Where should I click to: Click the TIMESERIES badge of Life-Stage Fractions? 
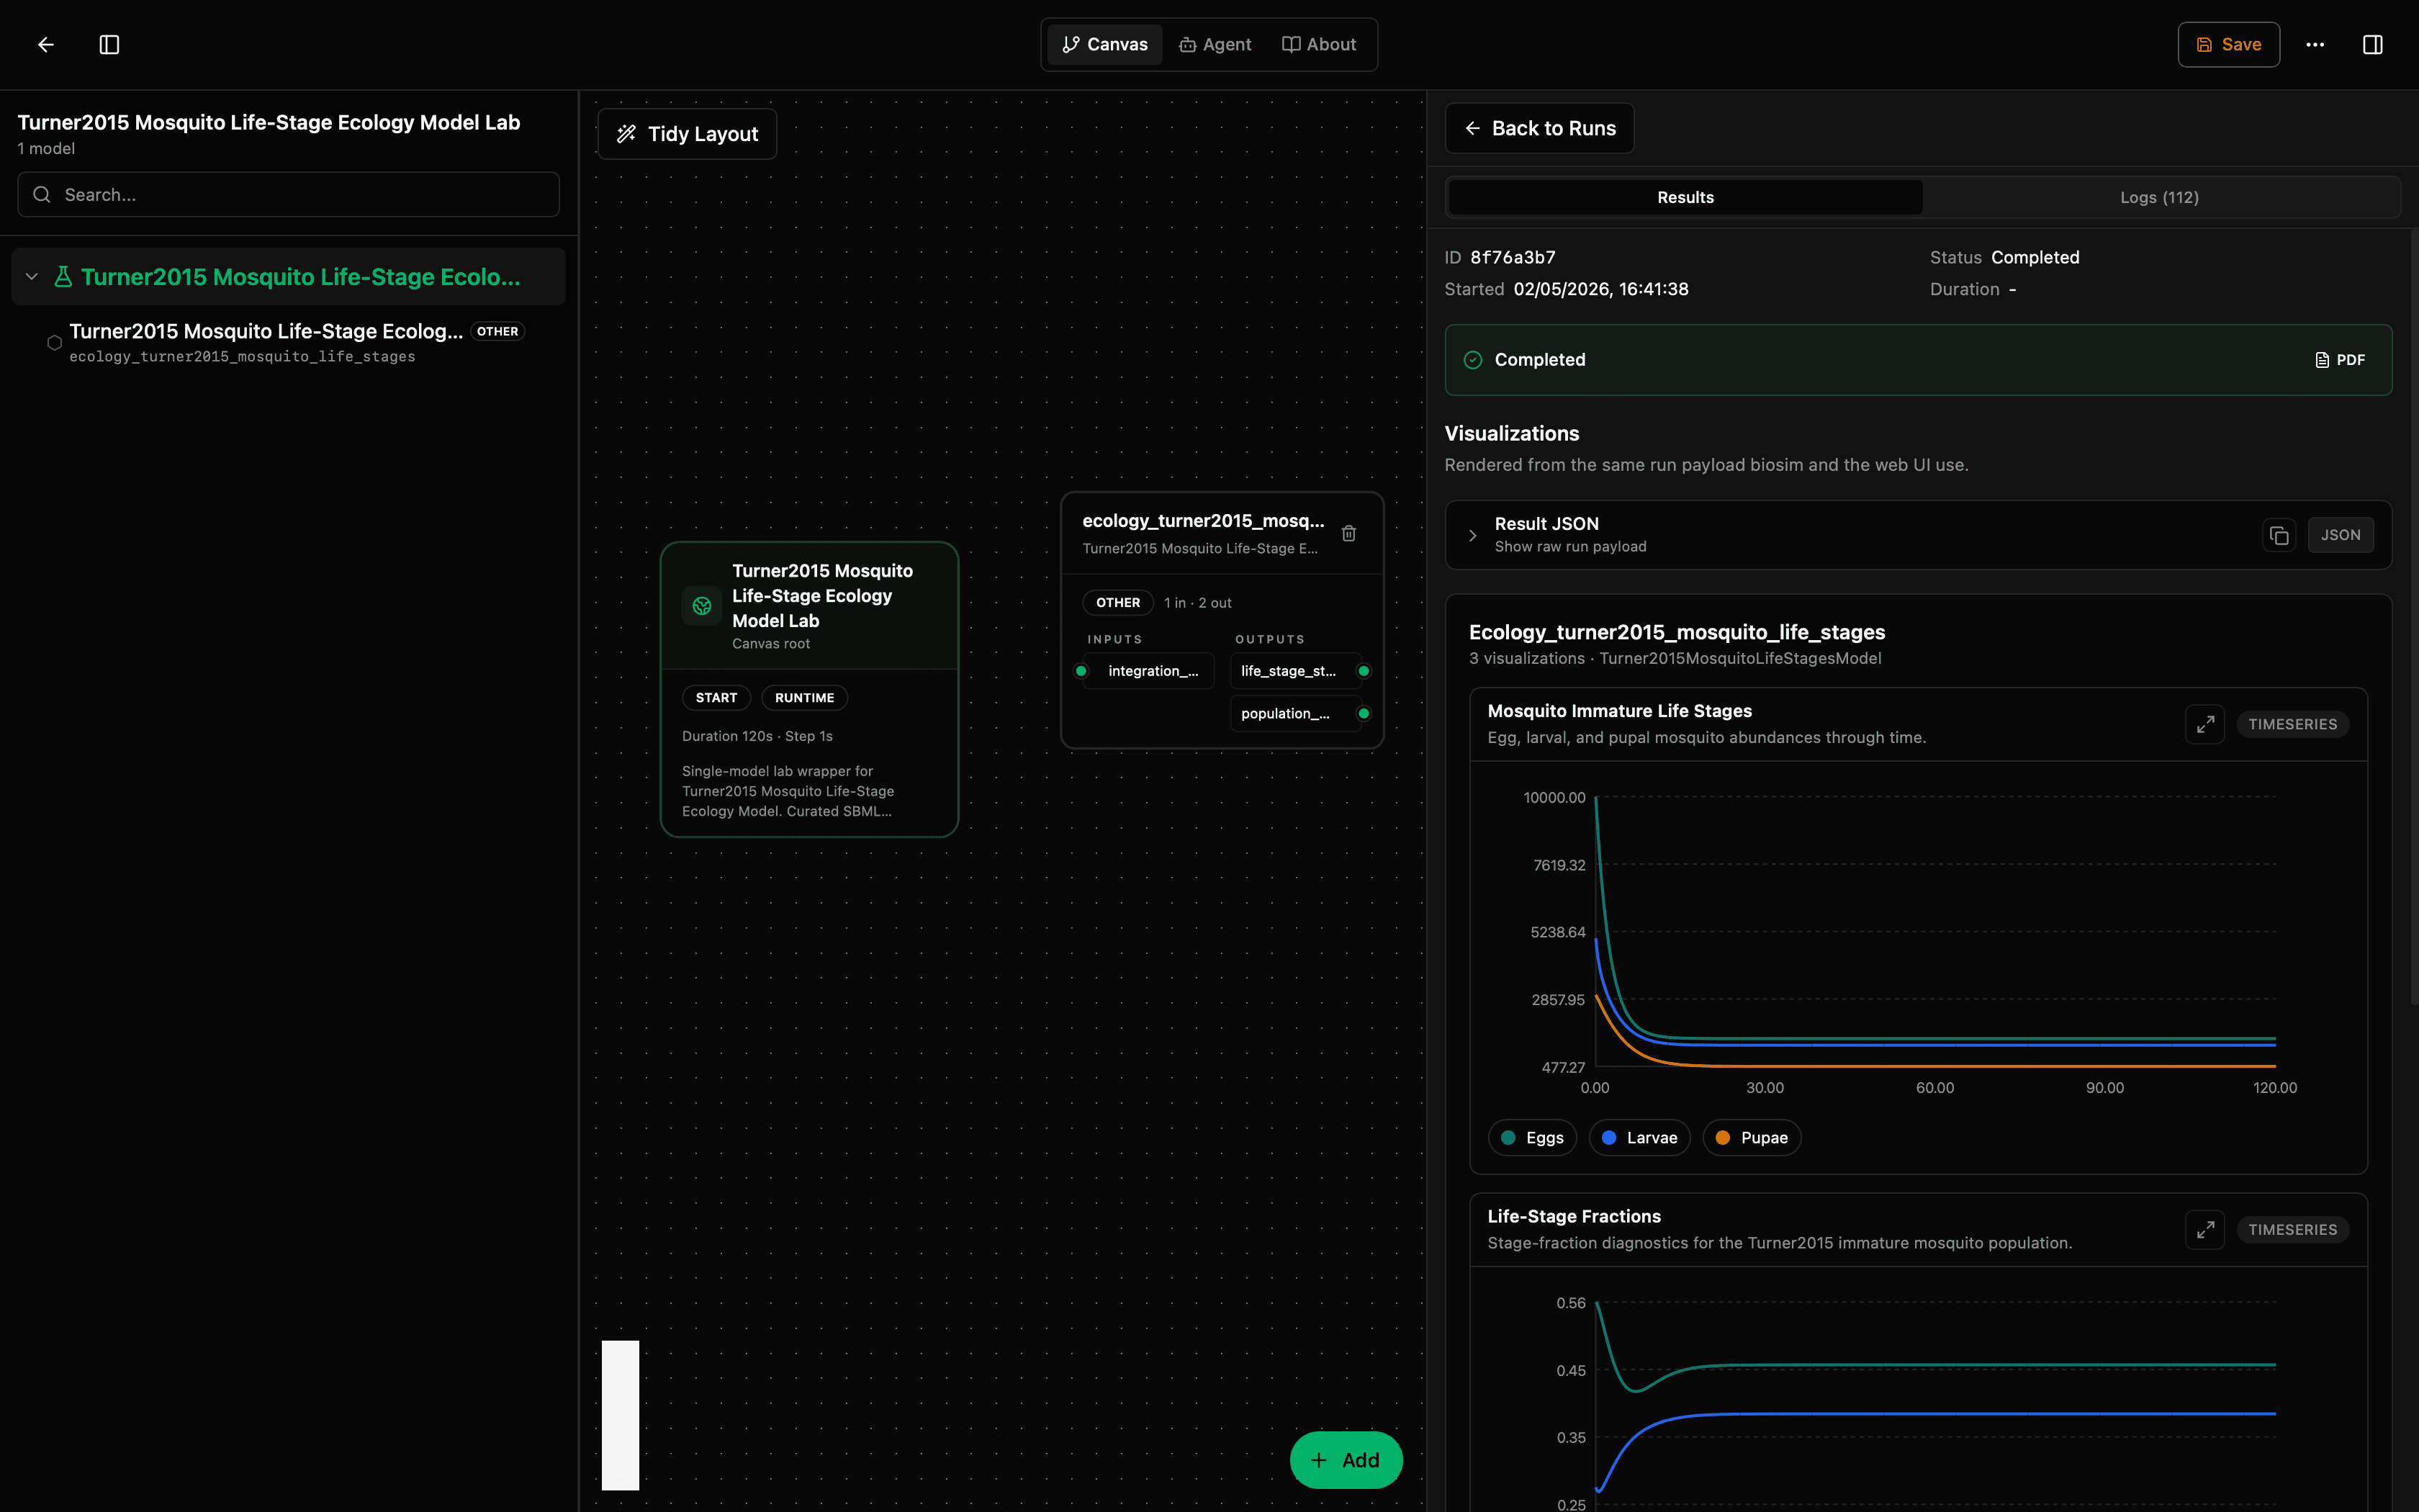coord(2292,1229)
